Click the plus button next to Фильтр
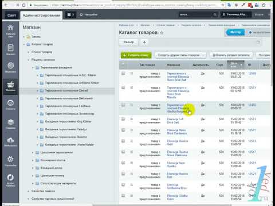Image resolution: width=275 pixels, height=206 pixels. tap(144, 42)
